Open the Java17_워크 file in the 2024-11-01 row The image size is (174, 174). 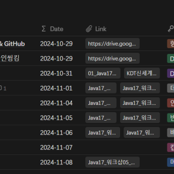coord(140,88)
